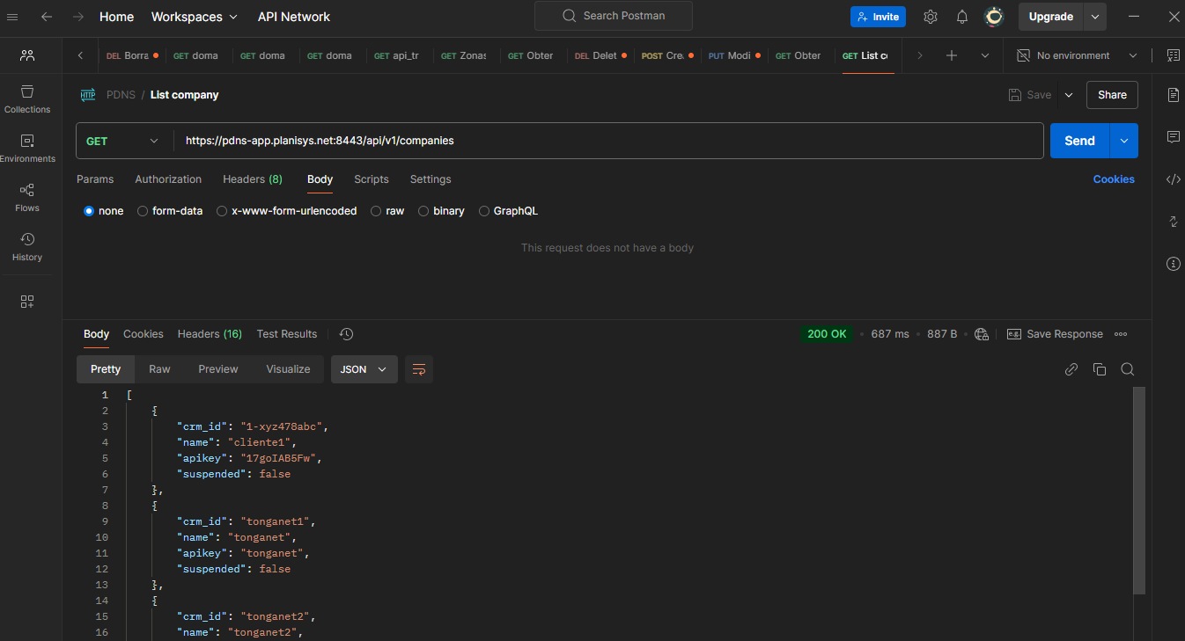Copy the response link icon

click(x=1071, y=369)
